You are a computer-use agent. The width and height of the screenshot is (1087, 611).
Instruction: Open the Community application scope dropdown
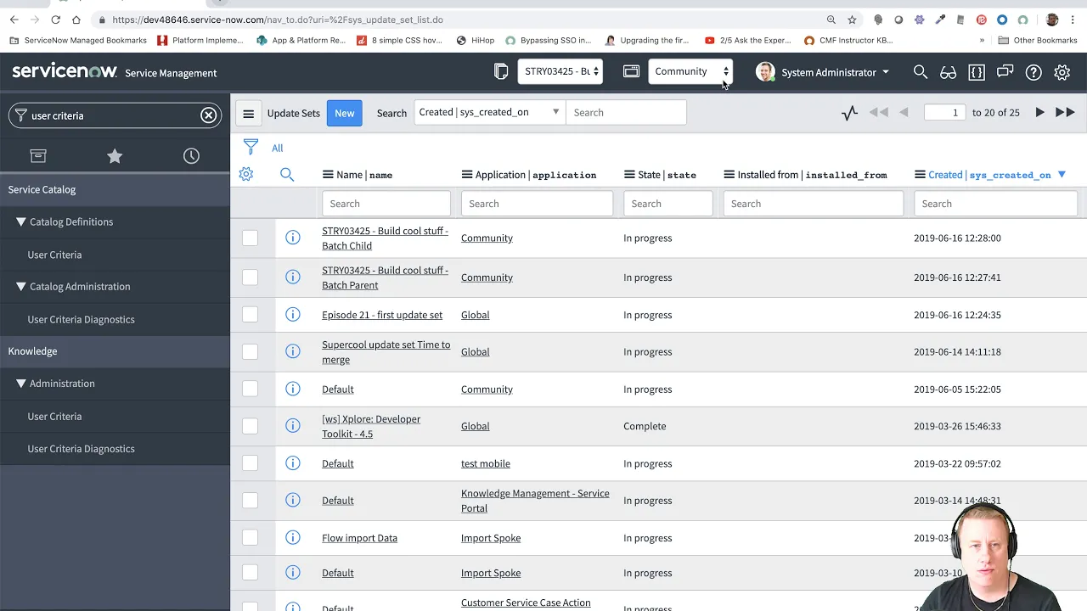(x=690, y=71)
